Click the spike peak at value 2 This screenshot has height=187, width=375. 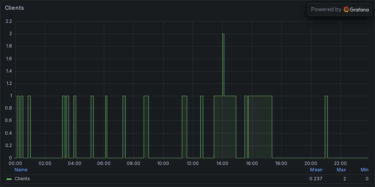[x=223, y=34]
